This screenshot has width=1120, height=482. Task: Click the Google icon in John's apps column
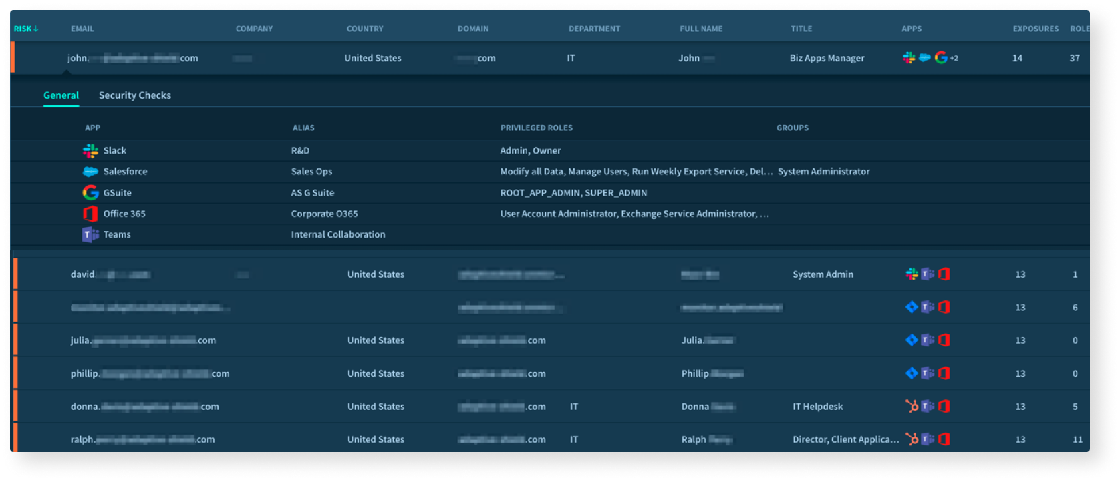pyautogui.click(x=941, y=58)
